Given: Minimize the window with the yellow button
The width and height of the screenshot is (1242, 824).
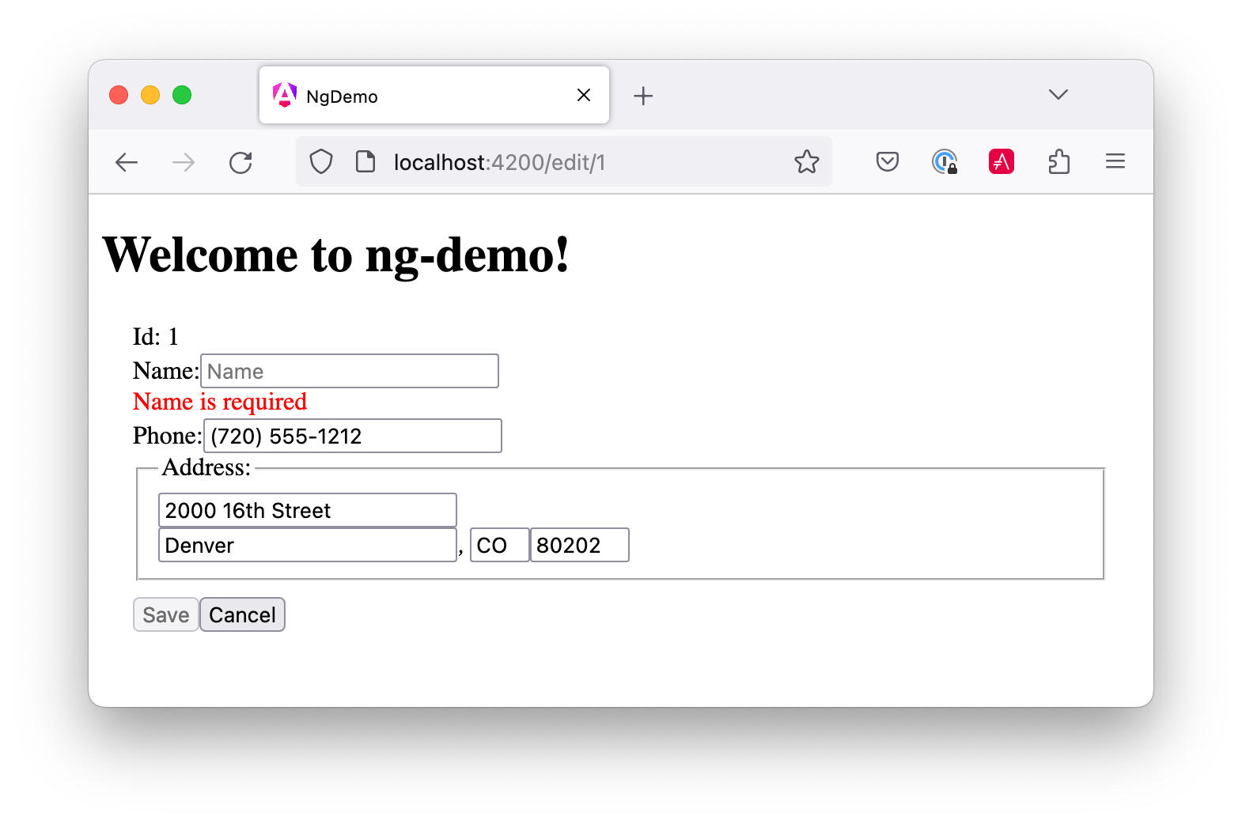Looking at the screenshot, I should click(x=150, y=95).
